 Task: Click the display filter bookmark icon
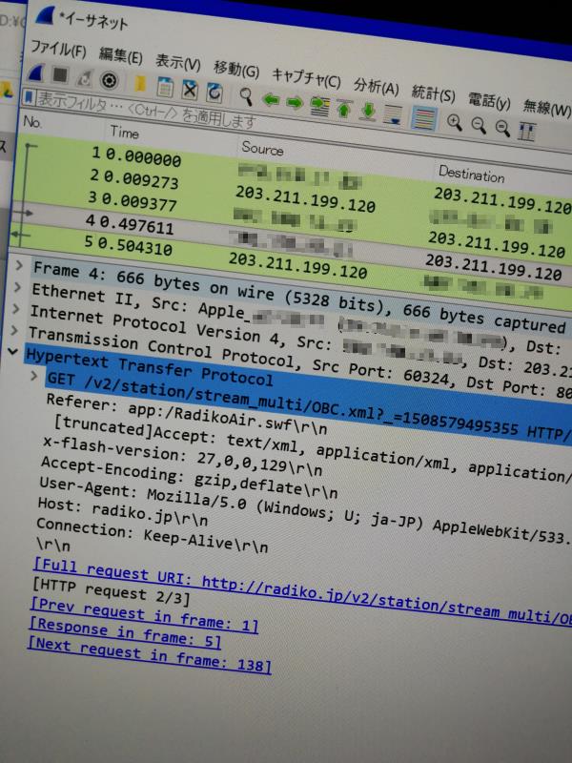[29, 97]
